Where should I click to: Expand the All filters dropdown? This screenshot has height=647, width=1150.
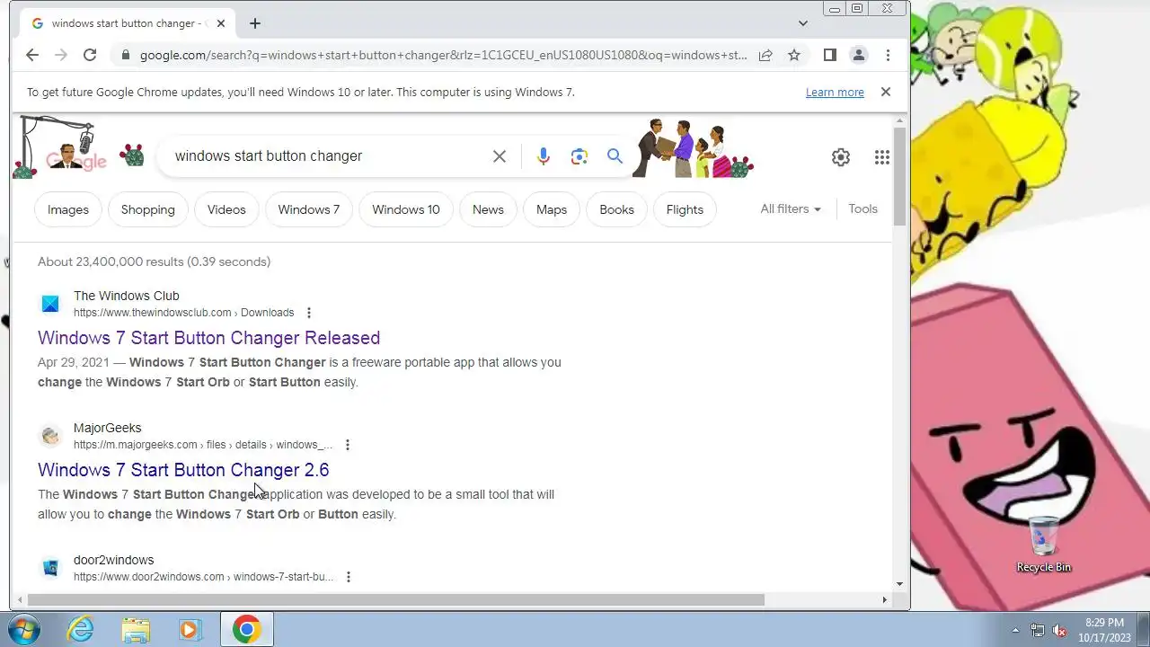coord(791,208)
